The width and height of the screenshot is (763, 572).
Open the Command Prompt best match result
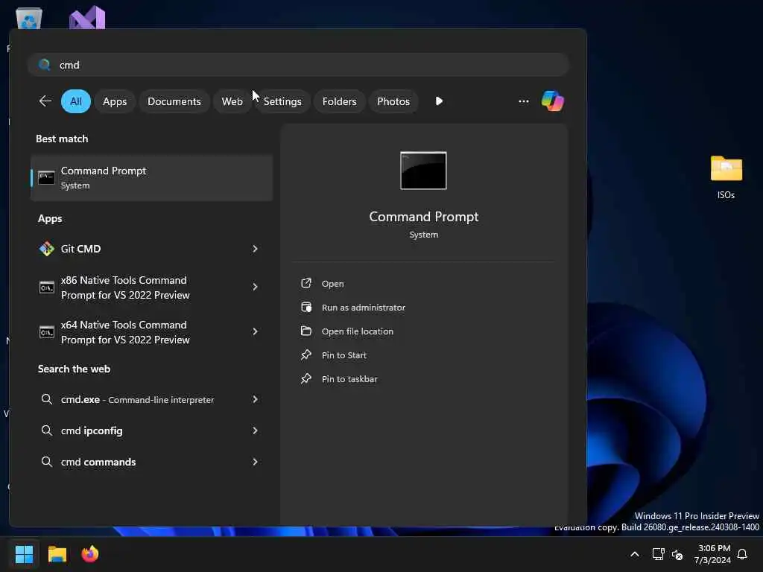point(151,178)
